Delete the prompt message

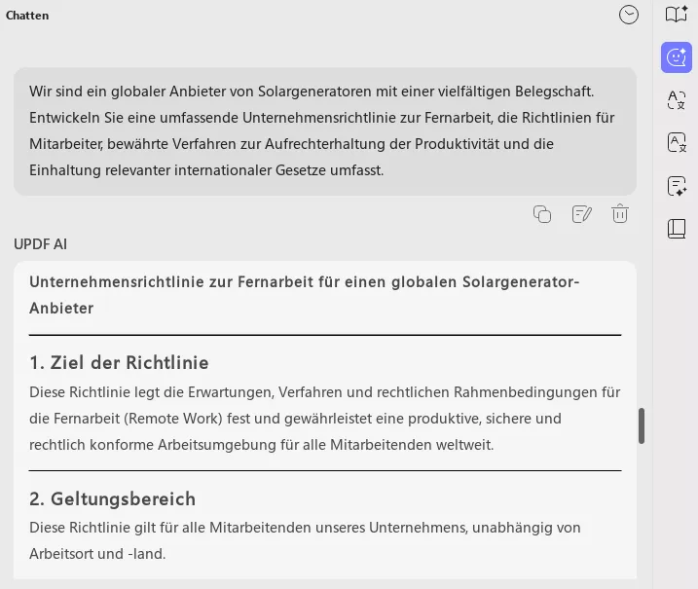(x=619, y=214)
